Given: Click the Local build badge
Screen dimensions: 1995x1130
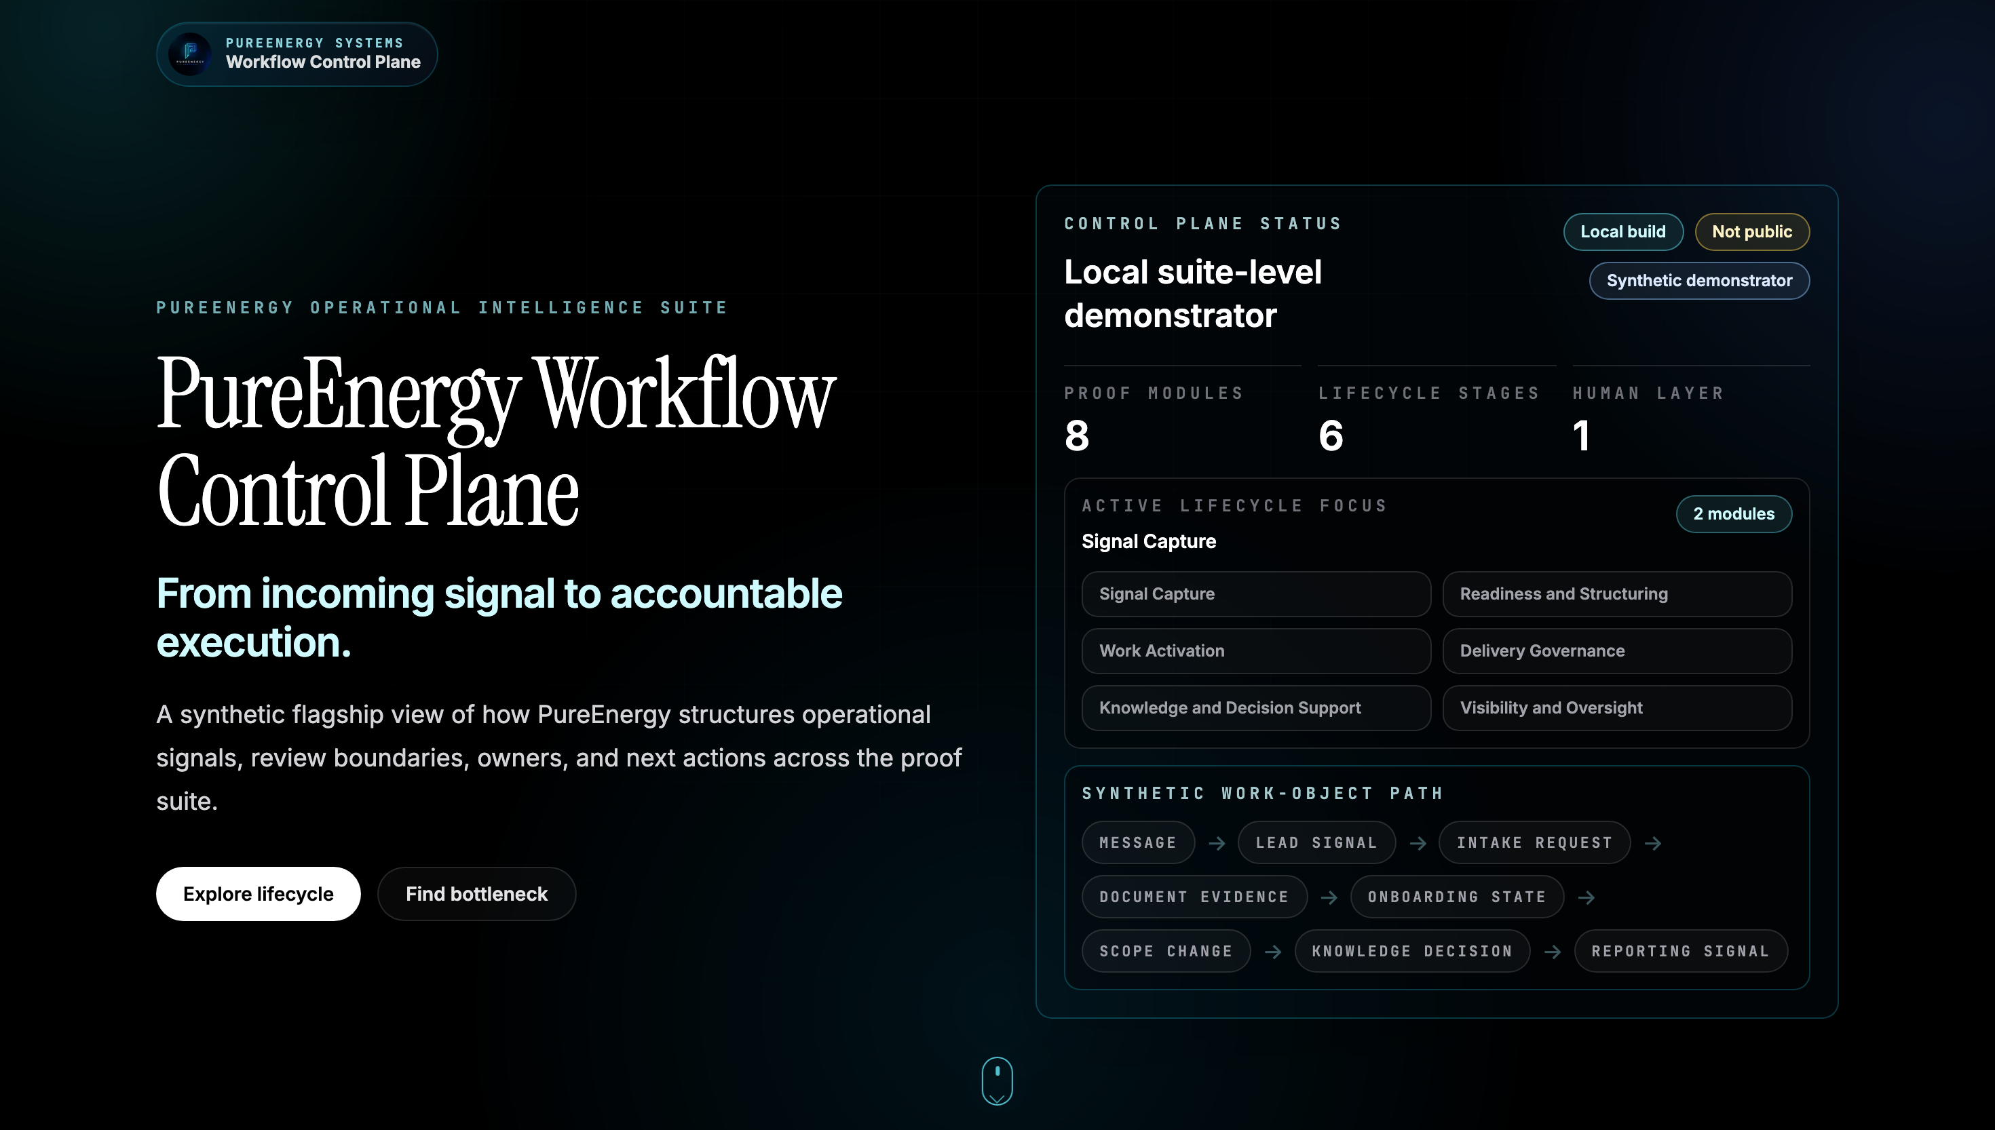Looking at the screenshot, I should (x=1623, y=231).
